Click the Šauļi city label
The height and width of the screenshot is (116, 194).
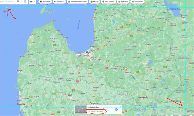pyautogui.click(x=70, y=95)
